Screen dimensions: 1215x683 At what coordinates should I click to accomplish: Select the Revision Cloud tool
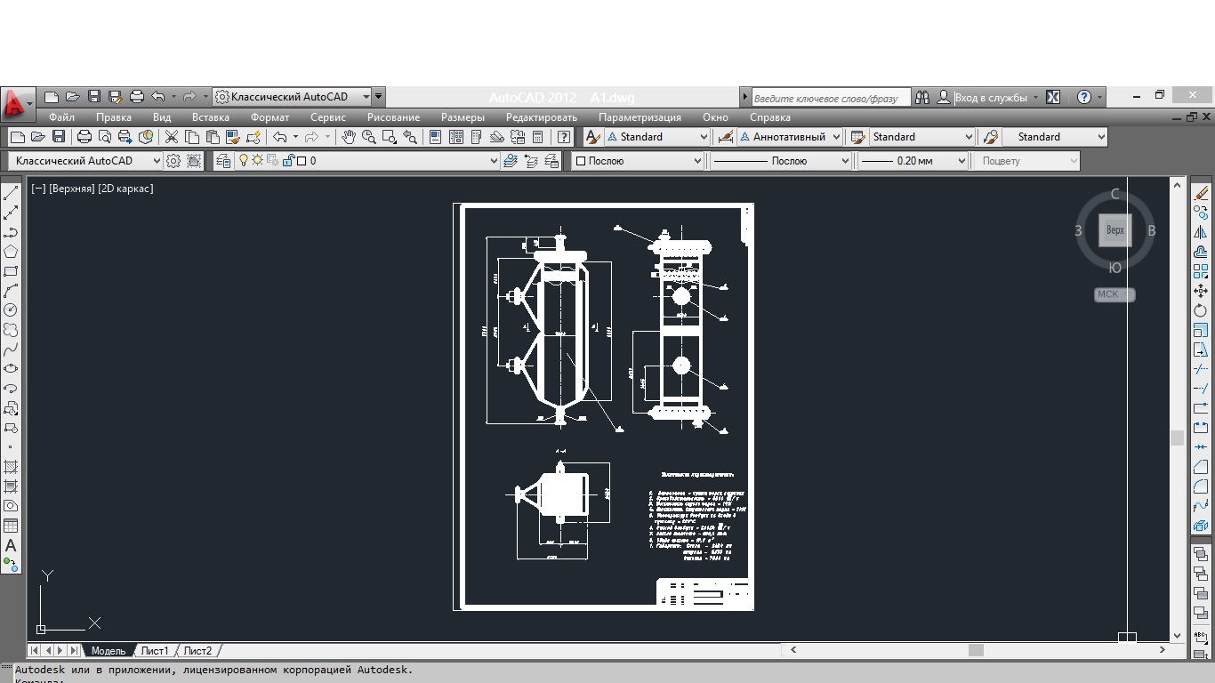[x=11, y=330]
